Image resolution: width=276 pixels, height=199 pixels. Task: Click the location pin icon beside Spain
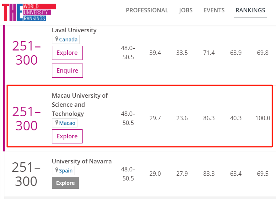click(x=56, y=170)
